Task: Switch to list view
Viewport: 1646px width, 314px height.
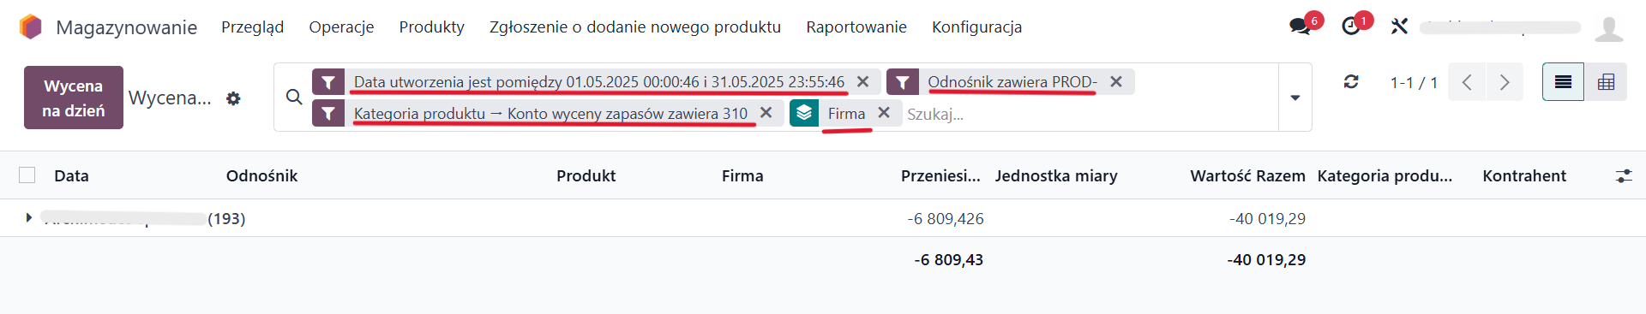Action: (1563, 82)
